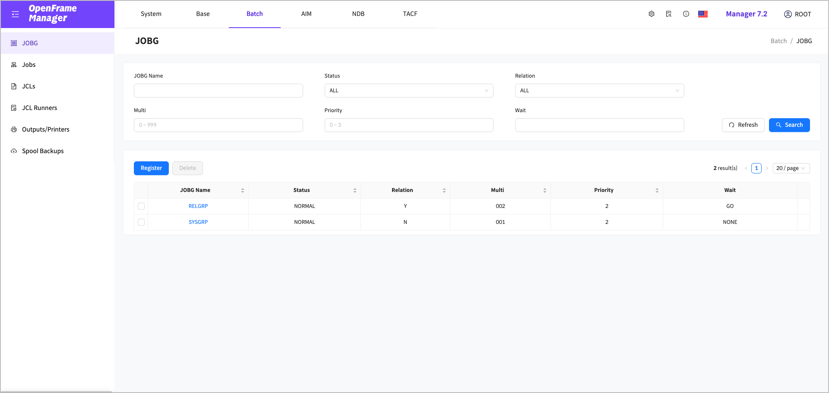This screenshot has width=829, height=393.
Task: Click the Delete button
Action: tap(187, 168)
